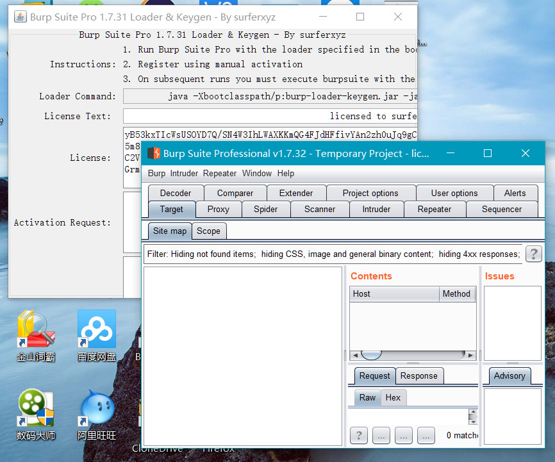Select the Advisory tab

[509, 375]
